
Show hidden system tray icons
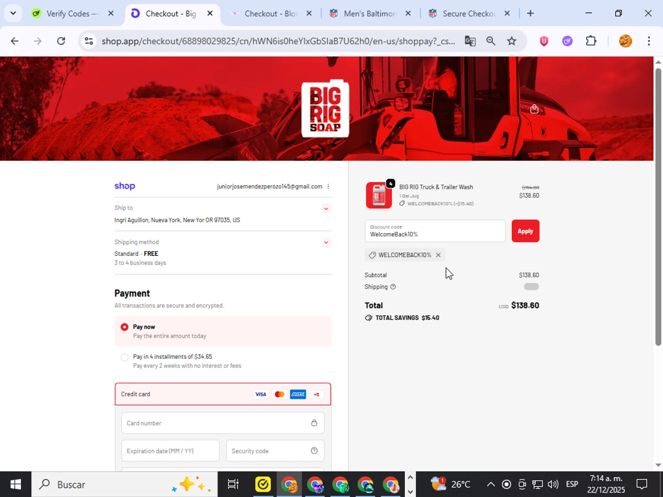[491, 485]
